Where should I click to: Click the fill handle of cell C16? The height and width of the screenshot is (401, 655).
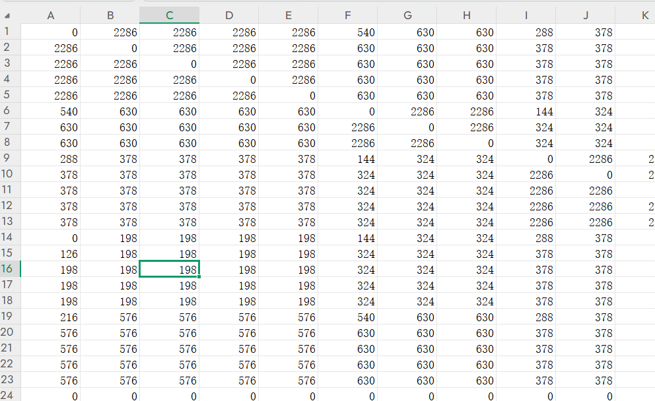coord(199,276)
